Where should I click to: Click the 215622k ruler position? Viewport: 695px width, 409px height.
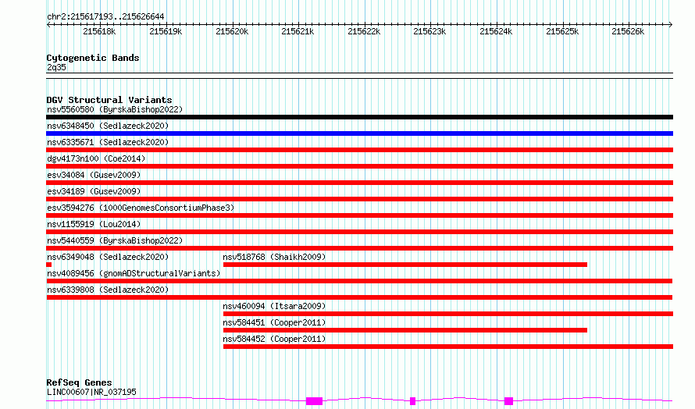[364, 31]
